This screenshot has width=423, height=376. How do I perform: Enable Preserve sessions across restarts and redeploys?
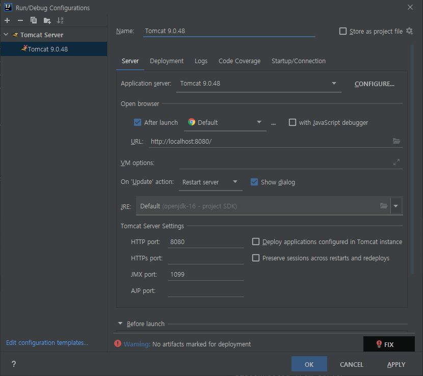(256, 258)
